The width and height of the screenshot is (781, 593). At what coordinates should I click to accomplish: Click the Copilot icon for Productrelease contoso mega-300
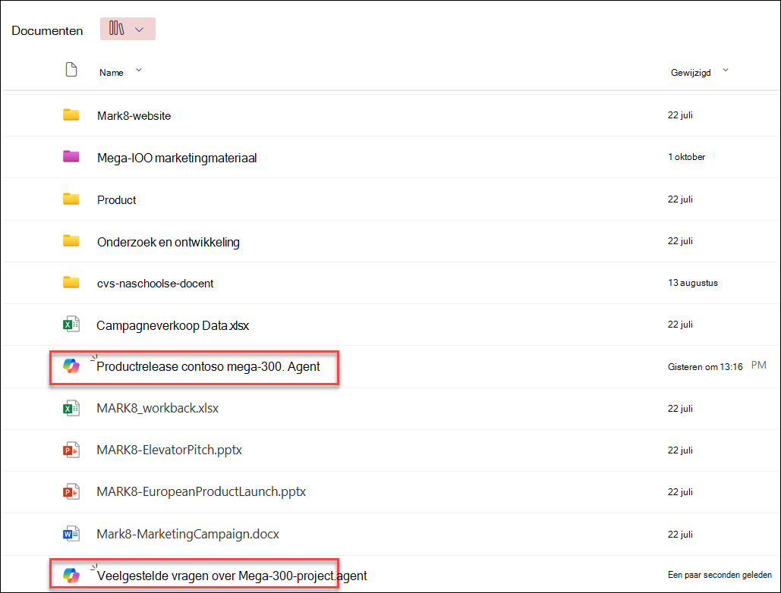pos(71,366)
